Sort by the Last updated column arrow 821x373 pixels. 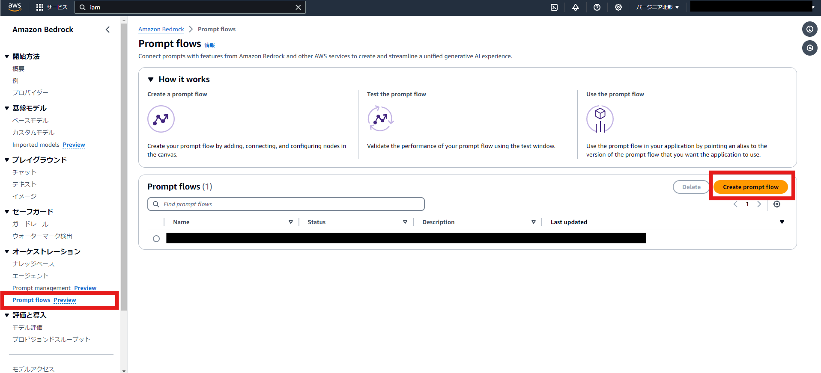click(782, 222)
